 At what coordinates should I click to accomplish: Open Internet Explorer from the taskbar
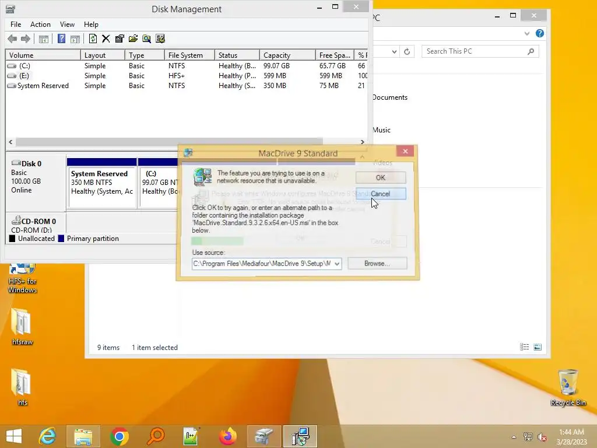48,436
